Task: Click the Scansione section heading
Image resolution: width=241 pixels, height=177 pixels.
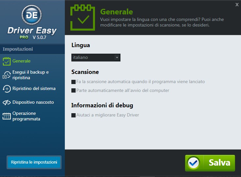Action: (x=85, y=72)
